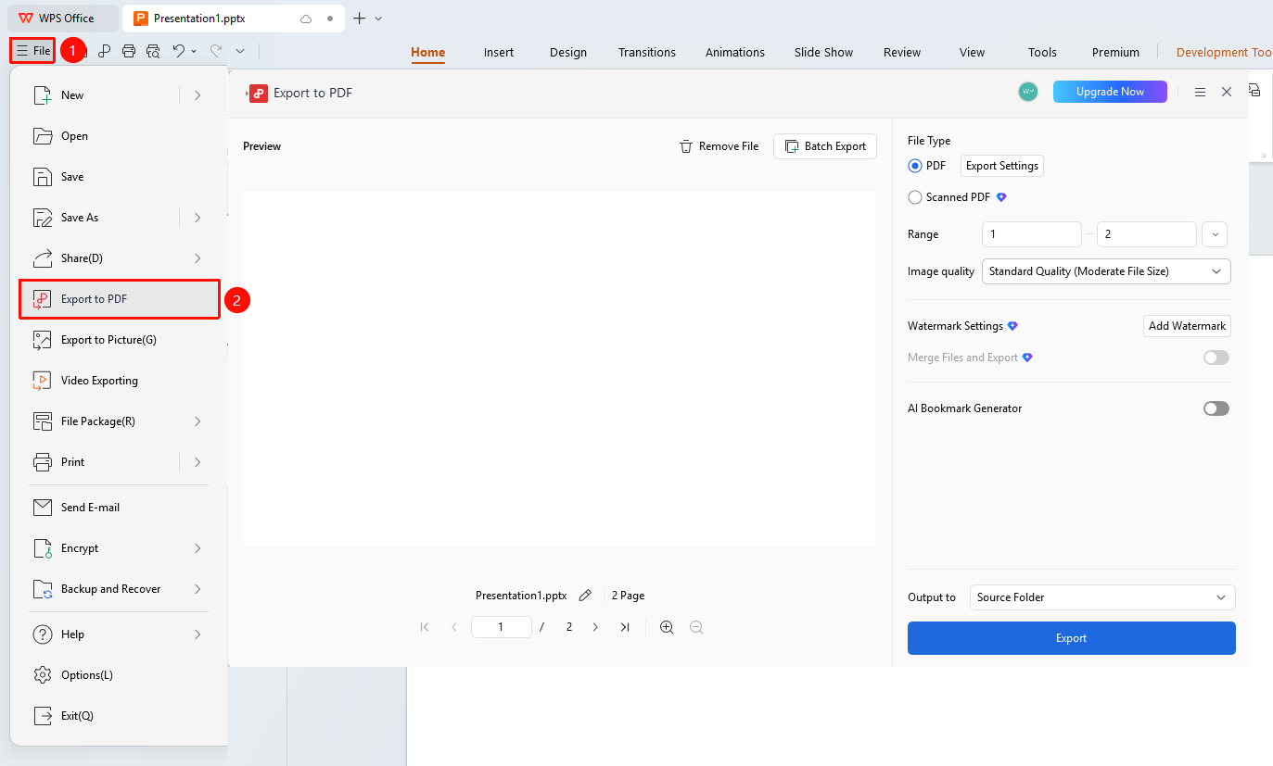
Task: Zoom in on the preview
Action: pos(667,627)
